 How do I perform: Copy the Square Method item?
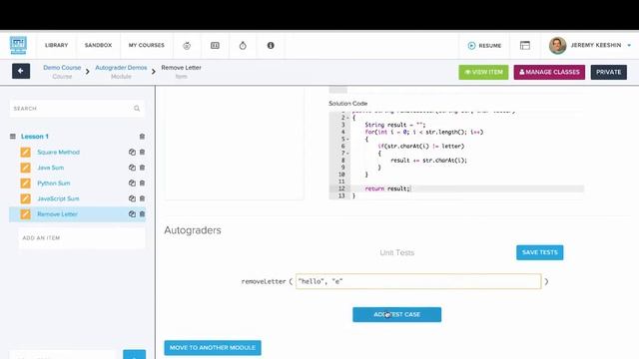pyautogui.click(x=132, y=153)
